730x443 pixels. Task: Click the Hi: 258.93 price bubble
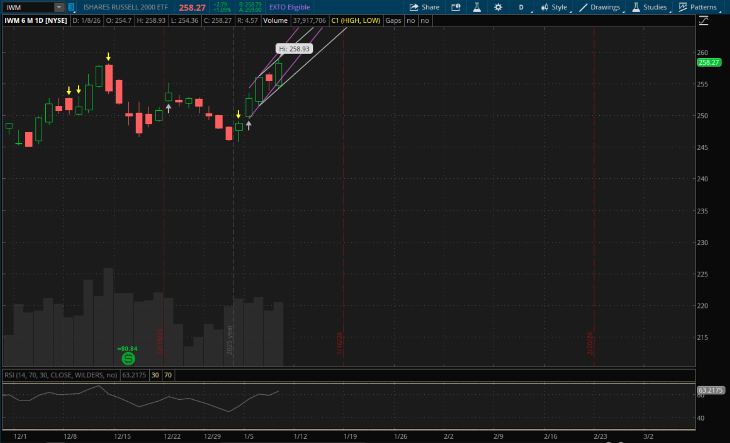point(294,49)
